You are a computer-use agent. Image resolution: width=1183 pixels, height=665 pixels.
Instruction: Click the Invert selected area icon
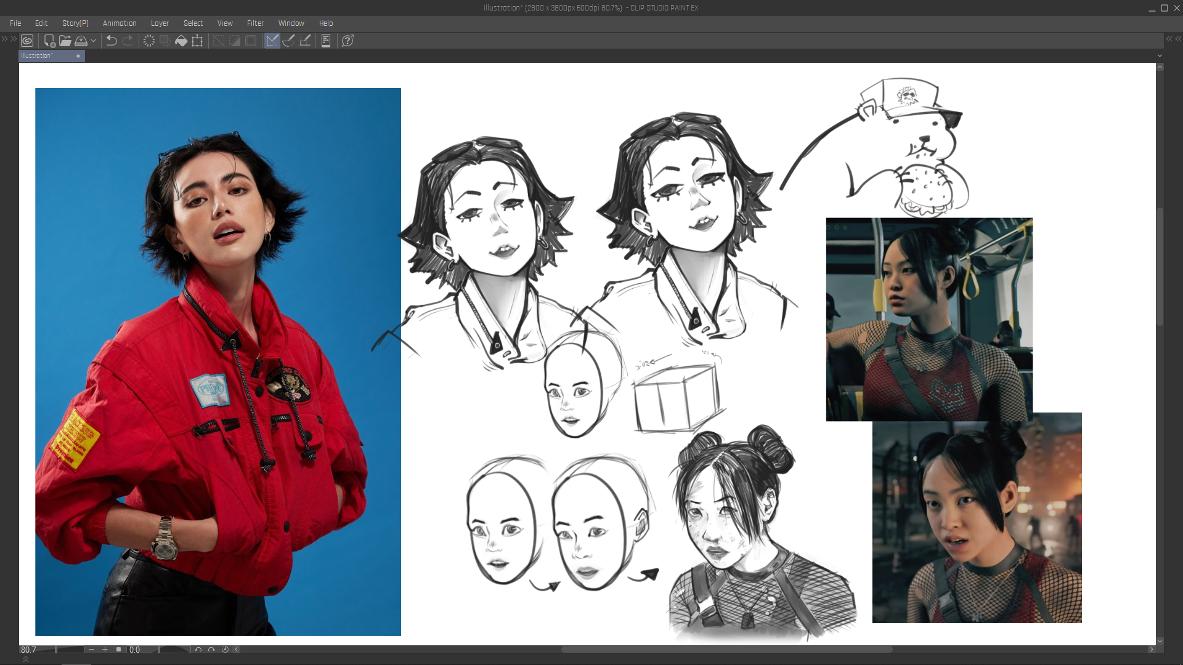point(235,41)
